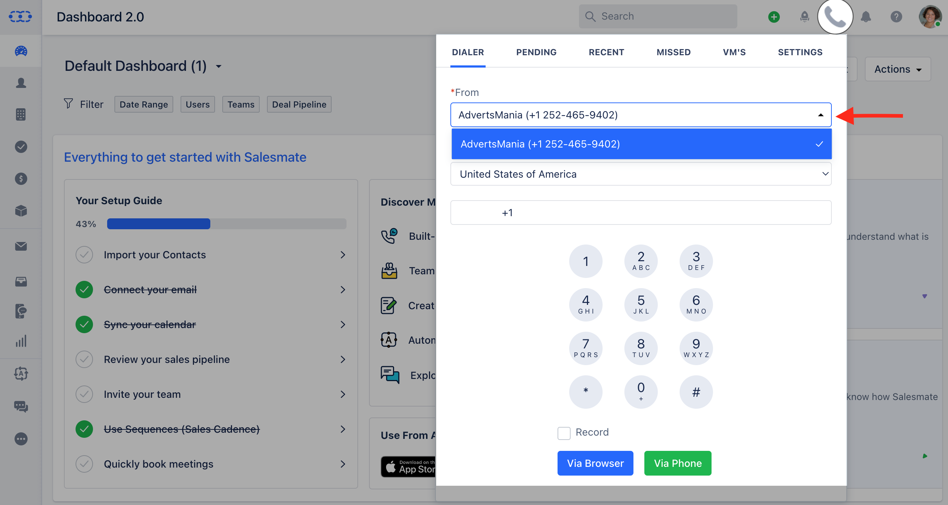The width and height of the screenshot is (948, 505).
Task: Toggle Connect your email green check
Action: [x=84, y=290]
